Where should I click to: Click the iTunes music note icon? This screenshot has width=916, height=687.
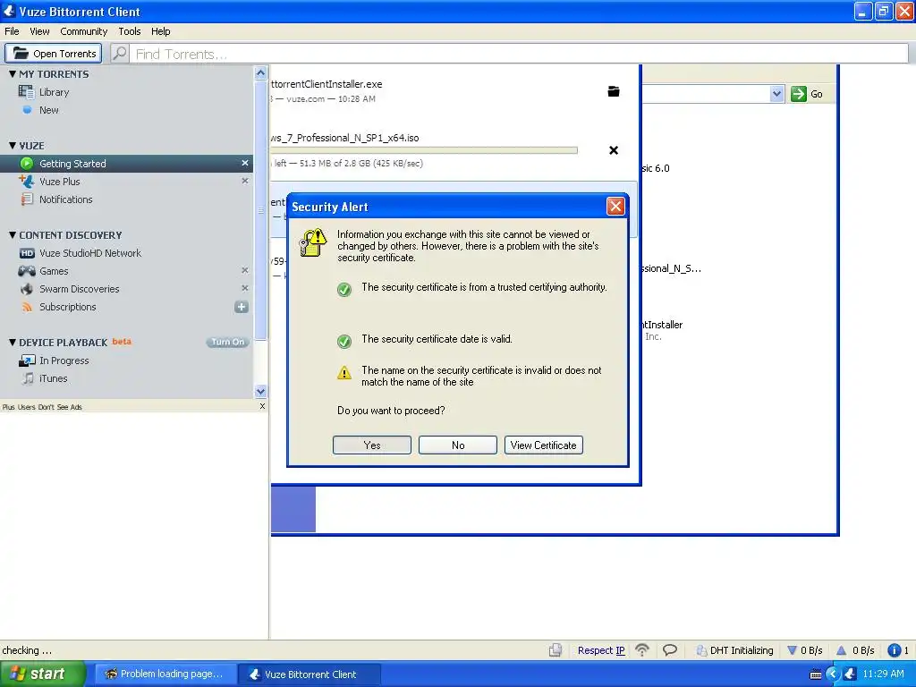[x=28, y=378]
